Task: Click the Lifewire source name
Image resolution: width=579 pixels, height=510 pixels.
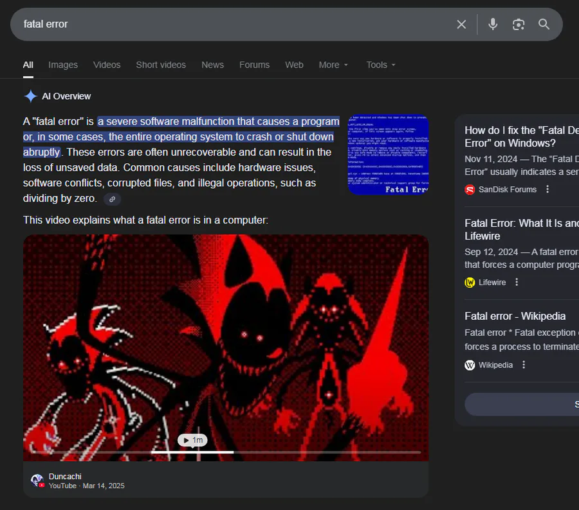Action: coord(492,283)
